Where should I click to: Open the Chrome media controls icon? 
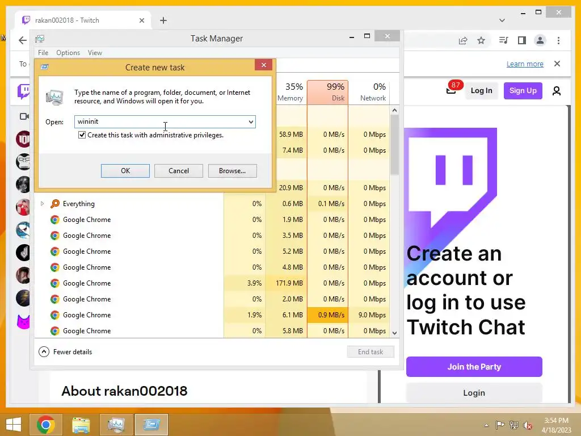[504, 40]
